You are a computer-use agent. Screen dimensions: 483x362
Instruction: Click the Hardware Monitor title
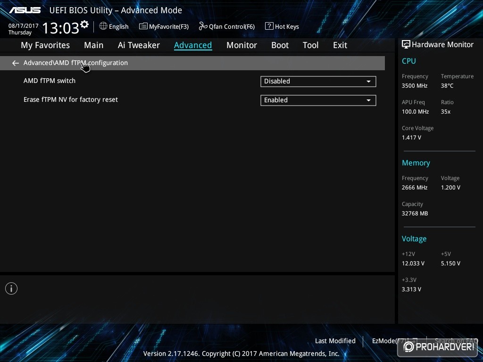pyautogui.click(x=442, y=45)
